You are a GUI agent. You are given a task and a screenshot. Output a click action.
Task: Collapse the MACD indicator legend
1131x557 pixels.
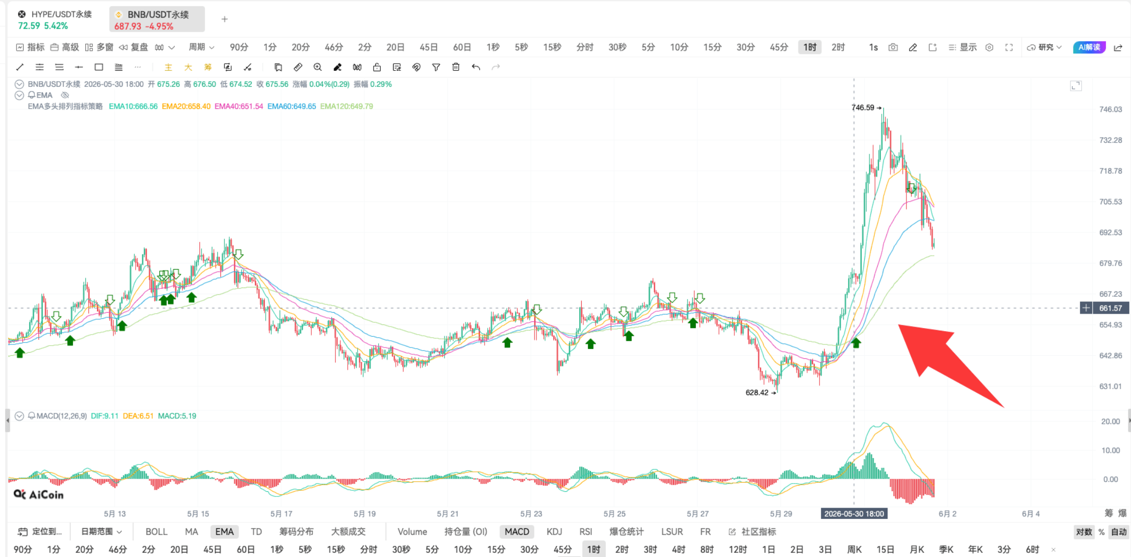tap(20, 416)
